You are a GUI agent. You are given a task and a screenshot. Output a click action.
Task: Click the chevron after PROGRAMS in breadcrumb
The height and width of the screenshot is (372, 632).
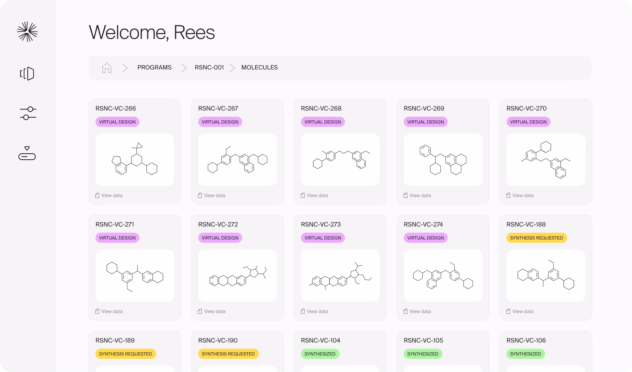point(184,68)
